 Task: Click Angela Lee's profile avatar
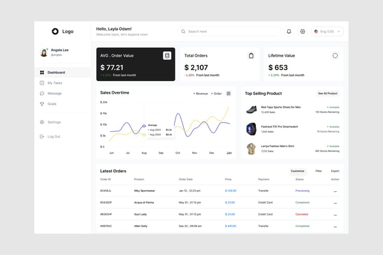point(44,52)
